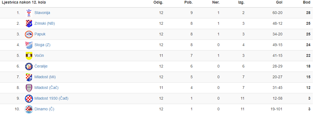Click the Dinamo (Č) club crest

point(29,109)
